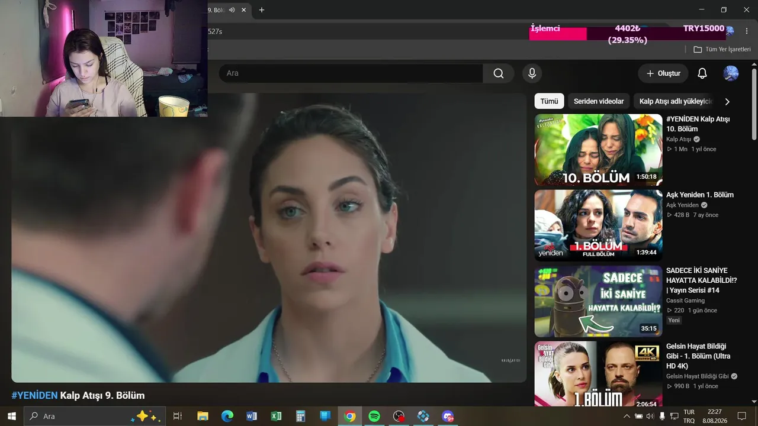Start voice search with the microphone icon
Image resolution: width=758 pixels, height=426 pixels.
point(532,73)
